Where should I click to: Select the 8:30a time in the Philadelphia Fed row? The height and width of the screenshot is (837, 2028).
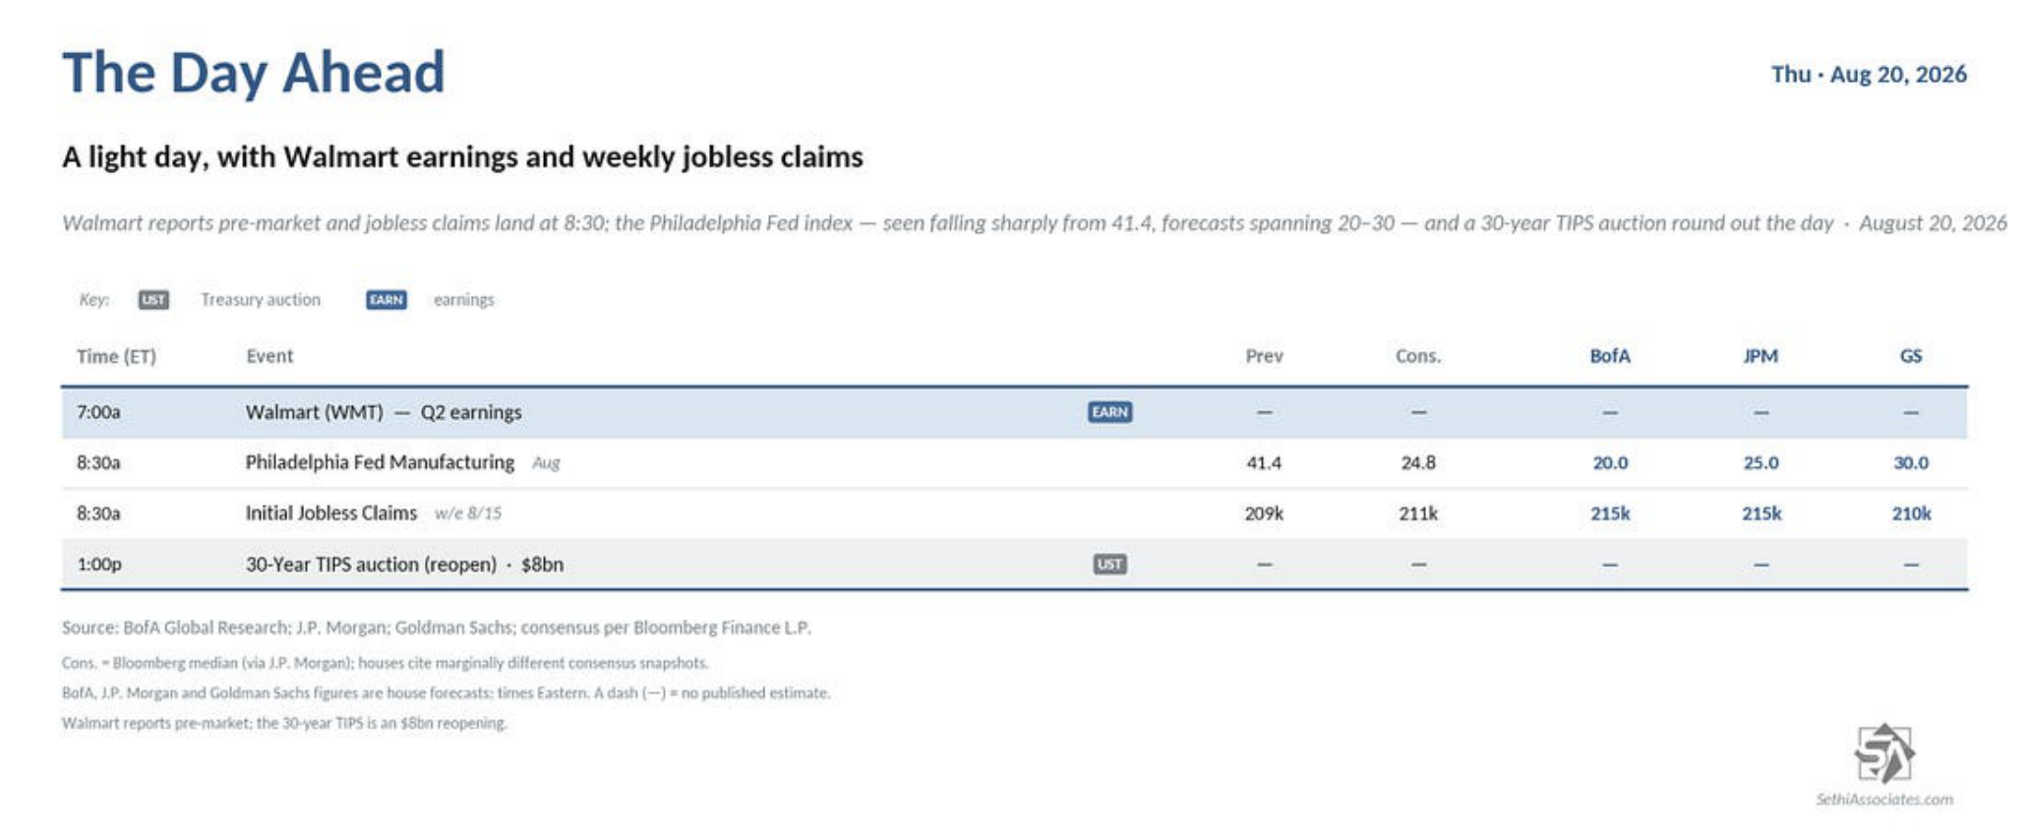coord(98,462)
